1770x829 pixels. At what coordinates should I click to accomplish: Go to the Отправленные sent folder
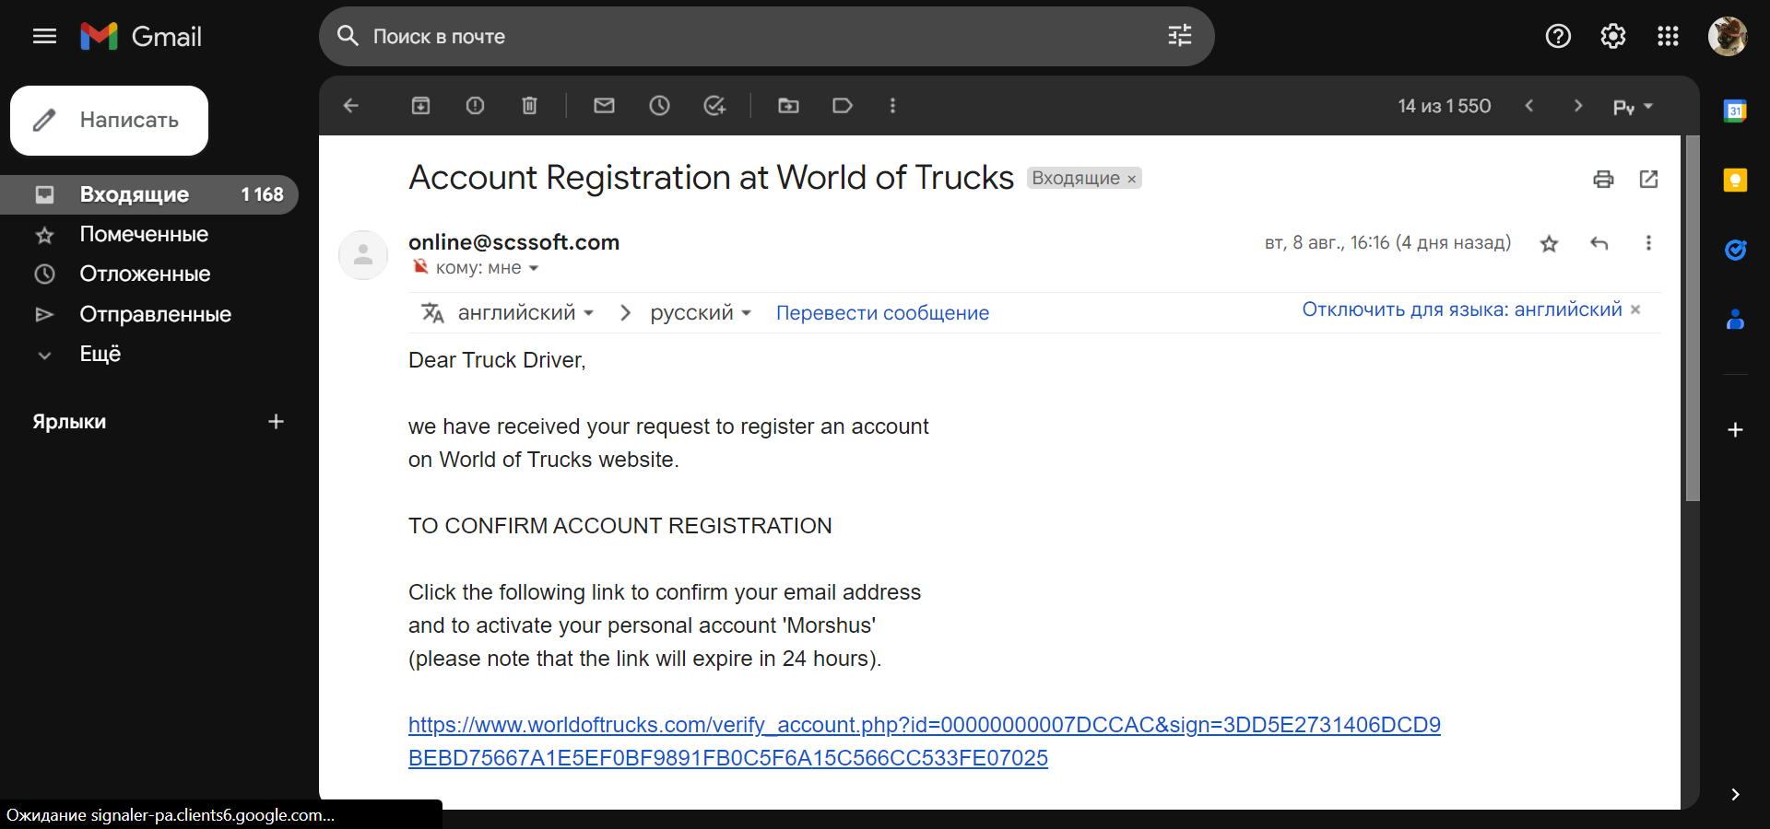(155, 314)
